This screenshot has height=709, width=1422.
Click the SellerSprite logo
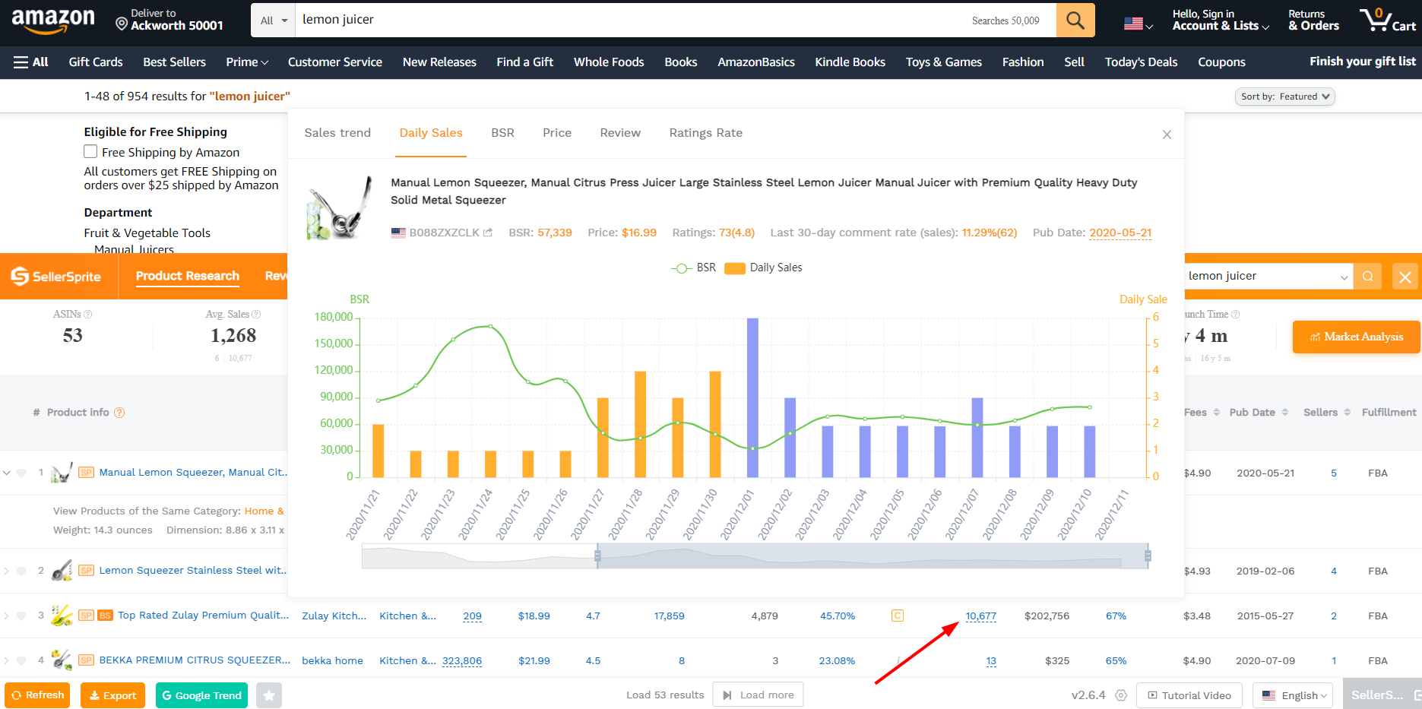(56, 277)
